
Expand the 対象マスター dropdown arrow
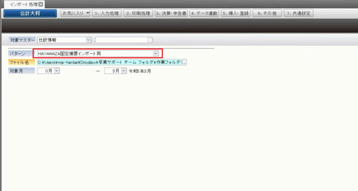pyautogui.click(x=88, y=40)
